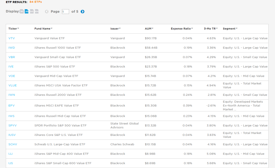This screenshot has height=168, width=275.
Task: Display 100 ETFs per page
Action: click(x=37, y=11)
